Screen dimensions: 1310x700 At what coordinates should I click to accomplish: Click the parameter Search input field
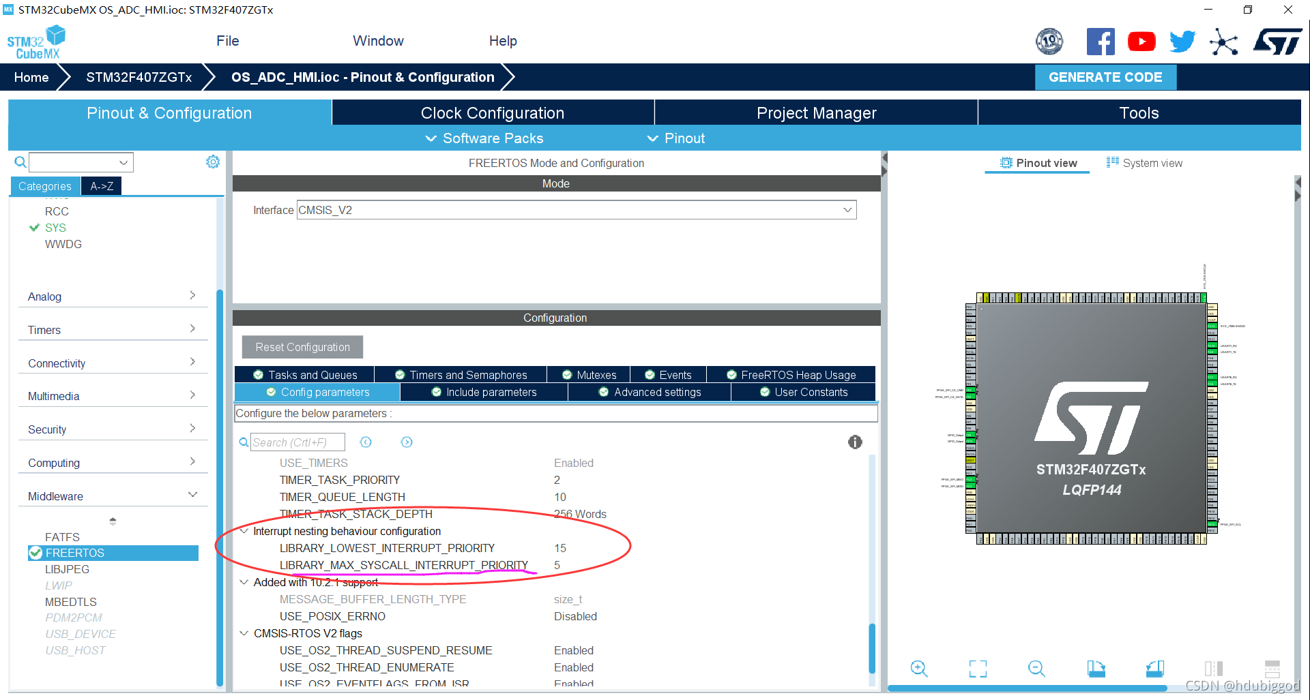pos(297,442)
